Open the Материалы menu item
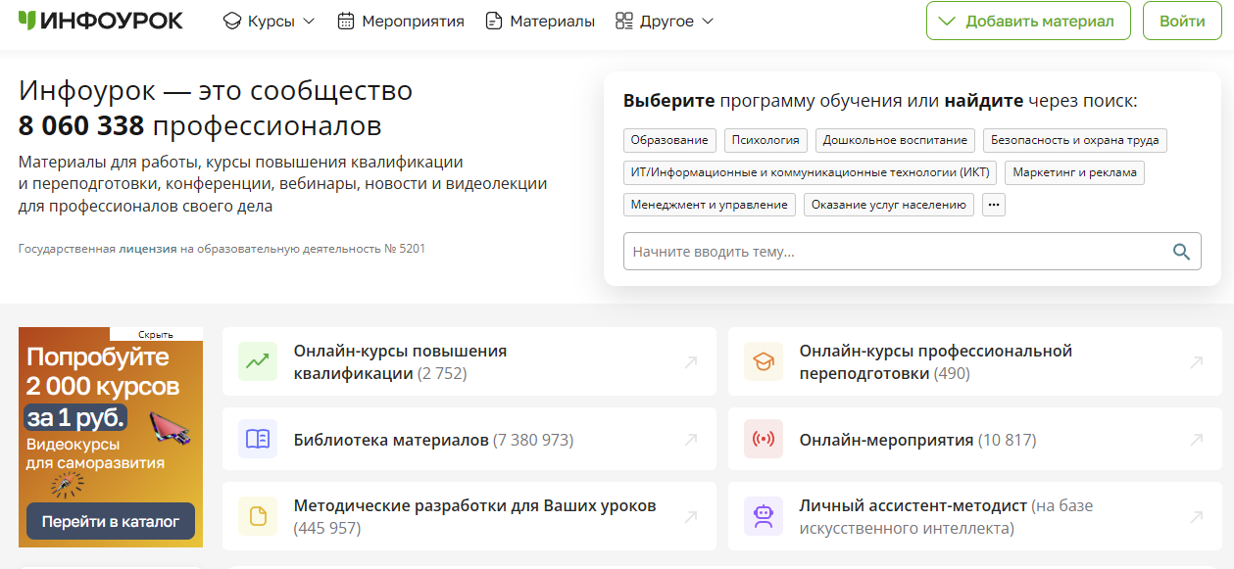 click(x=540, y=21)
